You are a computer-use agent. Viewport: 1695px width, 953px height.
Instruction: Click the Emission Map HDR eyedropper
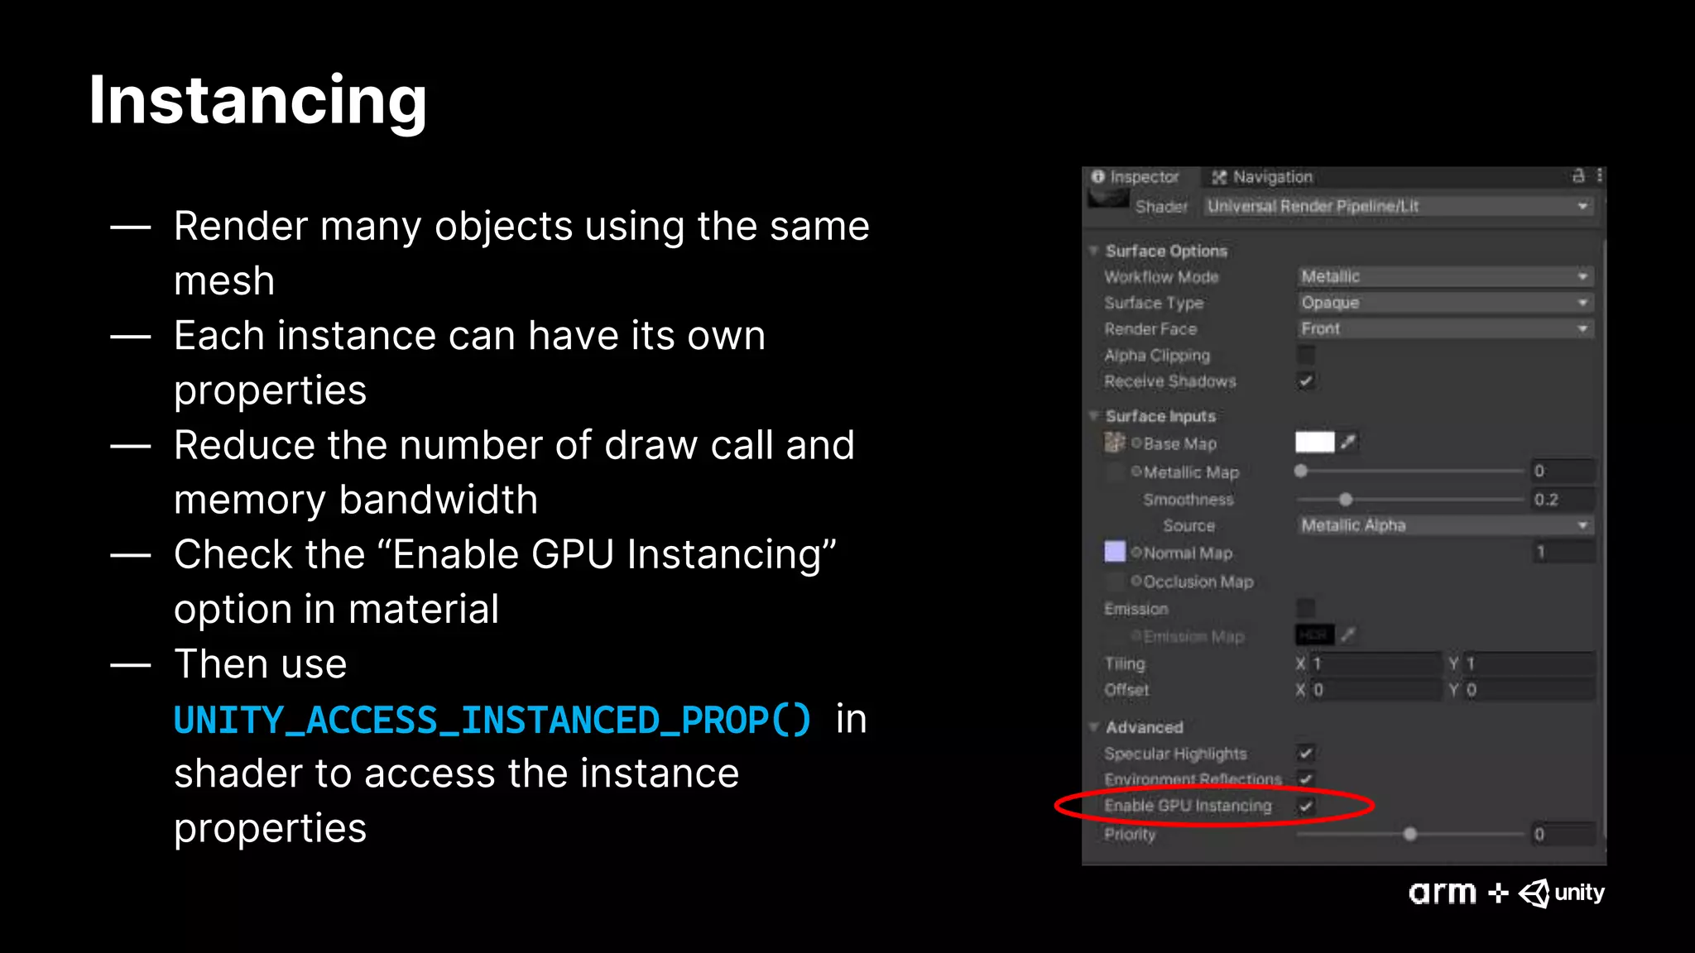tap(1348, 635)
